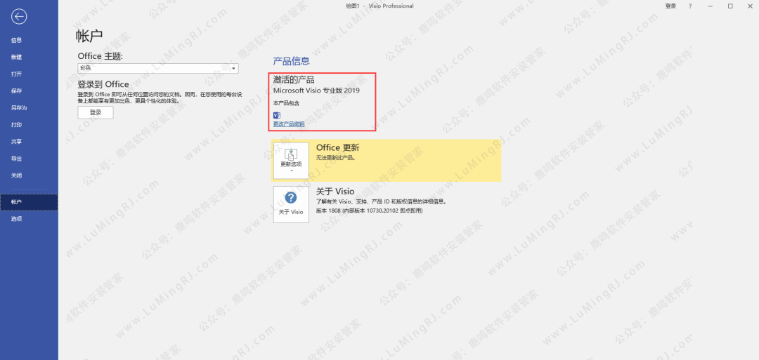This screenshot has height=360, width=759.
Task: Click the 产品信息 heading
Action: point(292,61)
